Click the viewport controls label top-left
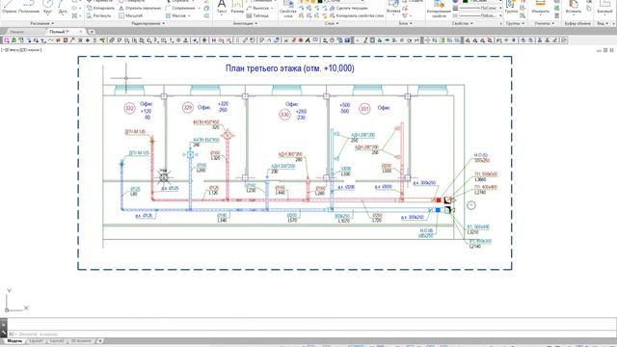Image resolution: width=617 pixels, height=347 pixels. click(x=21, y=50)
